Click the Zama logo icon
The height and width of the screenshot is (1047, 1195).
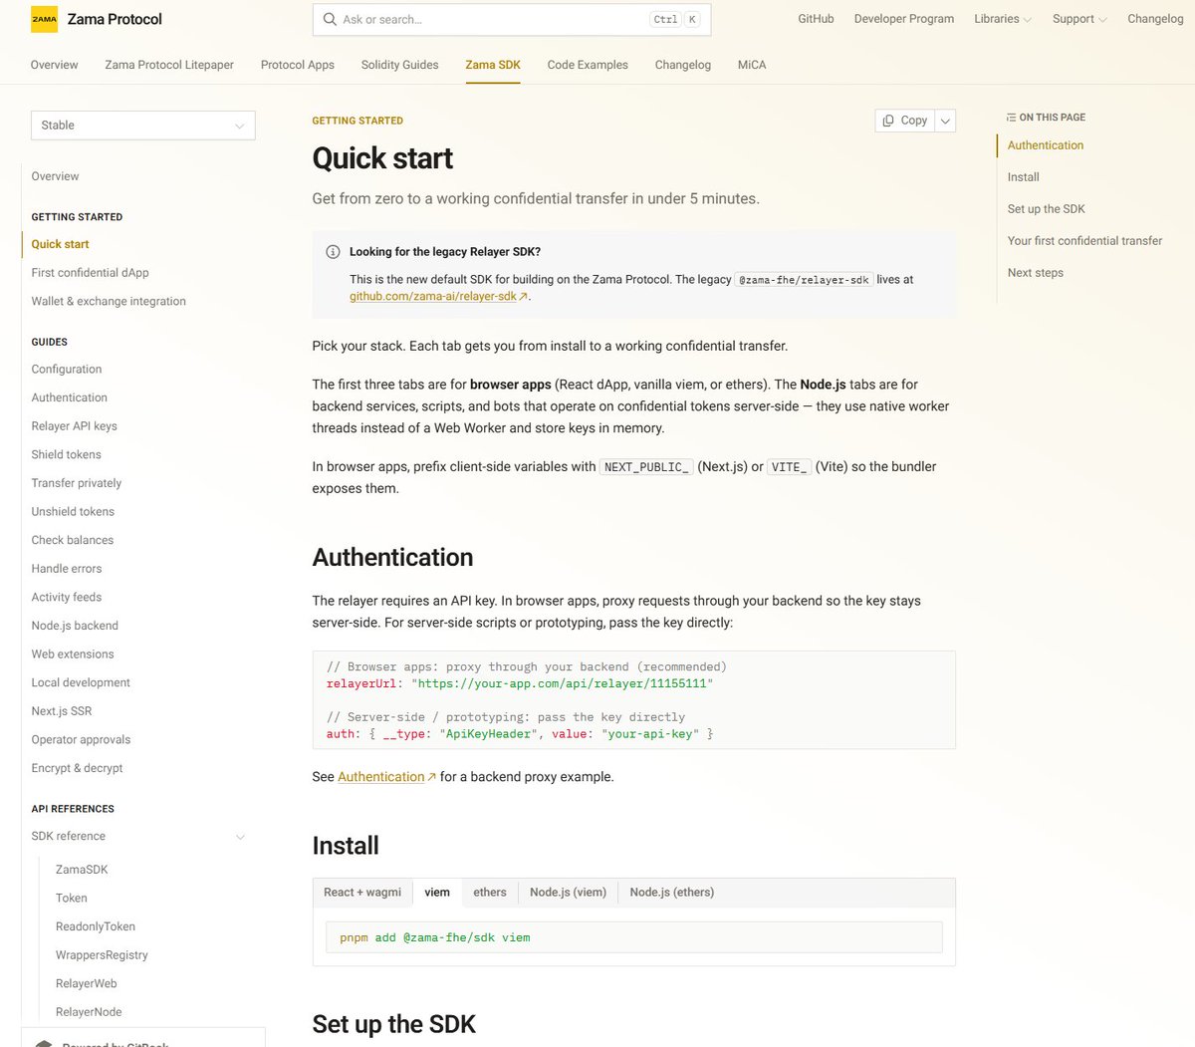point(44,19)
